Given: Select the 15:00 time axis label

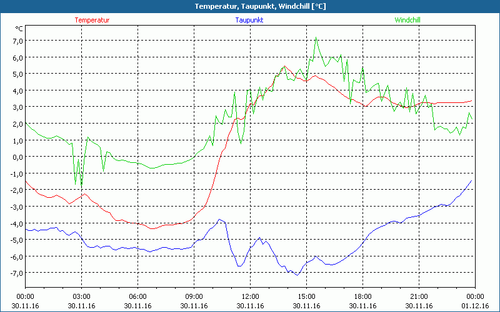Looking at the screenshot, I should click(x=306, y=296).
